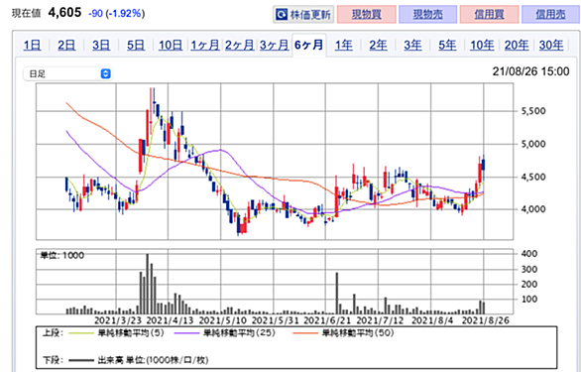This screenshot has height=372, width=581.
Task: Open the 日足 chart interval dropdown
Action: pos(67,73)
